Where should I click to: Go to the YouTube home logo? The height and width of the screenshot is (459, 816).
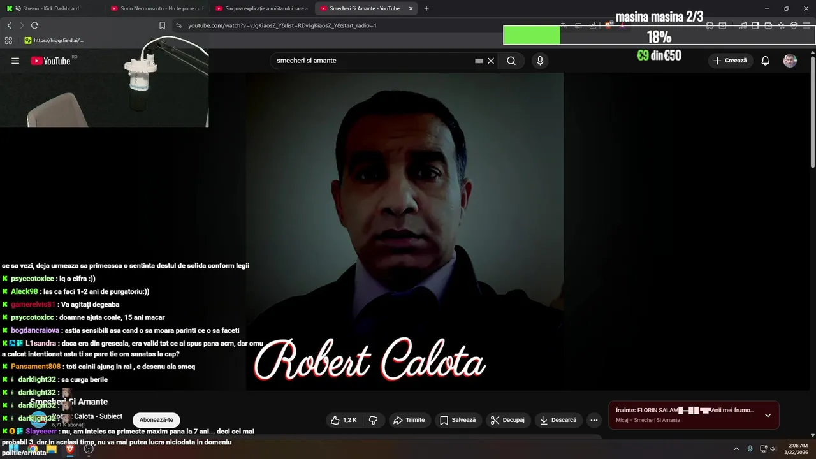(50, 61)
